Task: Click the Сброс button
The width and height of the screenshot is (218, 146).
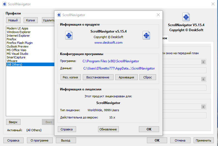Action: 148,77
